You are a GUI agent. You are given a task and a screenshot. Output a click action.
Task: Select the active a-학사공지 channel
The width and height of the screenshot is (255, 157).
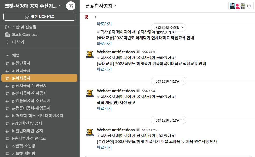39,78
